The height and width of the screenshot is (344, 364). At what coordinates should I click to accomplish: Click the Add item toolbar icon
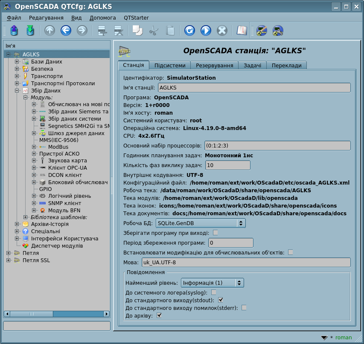coord(102,30)
